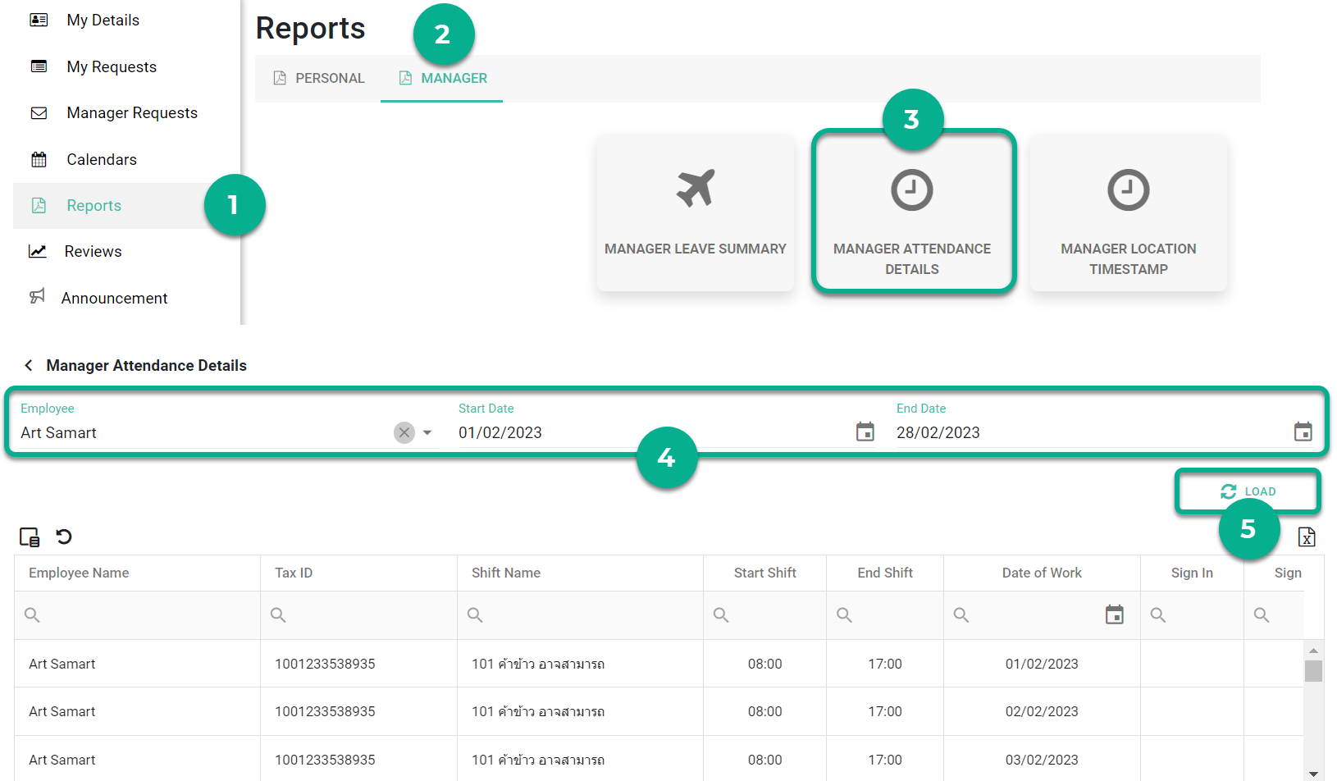Sort by Date of Work column header

coord(1042,573)
